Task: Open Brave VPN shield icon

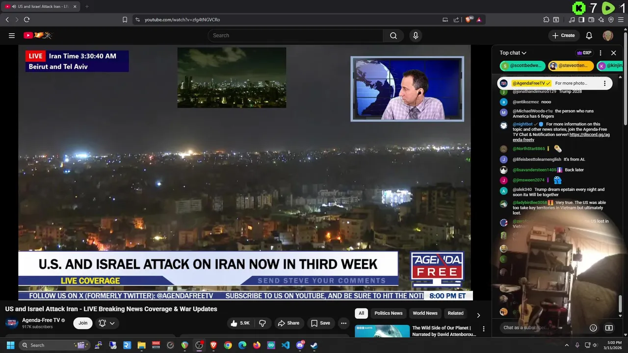Action: pos(611,20)
